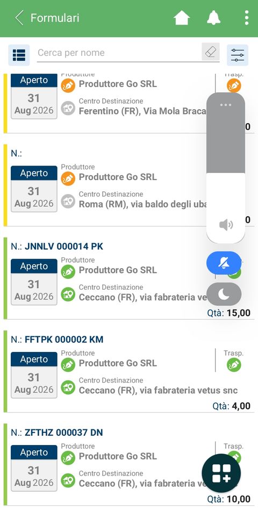The height and width of the screenshot is (517, 258).
Task: Clear the search with eraser icon
Action: [x=211, y=52]
